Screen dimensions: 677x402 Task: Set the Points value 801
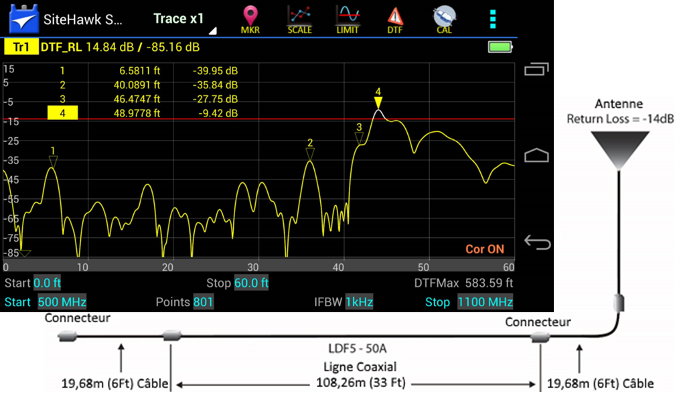[x=203, y=302]
